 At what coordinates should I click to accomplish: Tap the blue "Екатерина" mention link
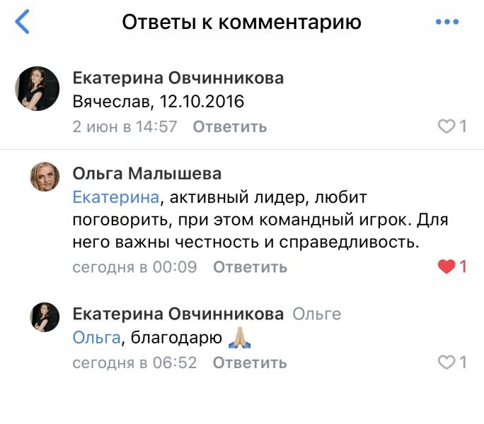coord(115,196)
